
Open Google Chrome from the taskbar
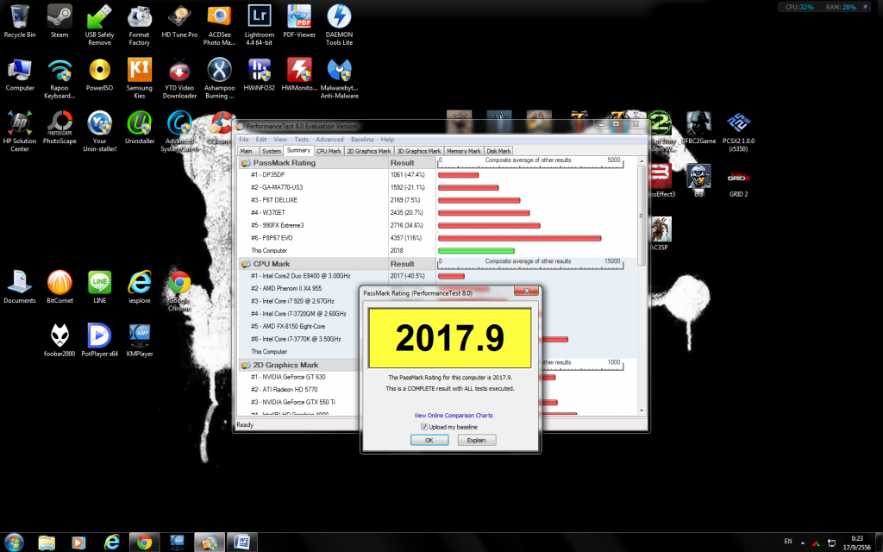(144, 543)
